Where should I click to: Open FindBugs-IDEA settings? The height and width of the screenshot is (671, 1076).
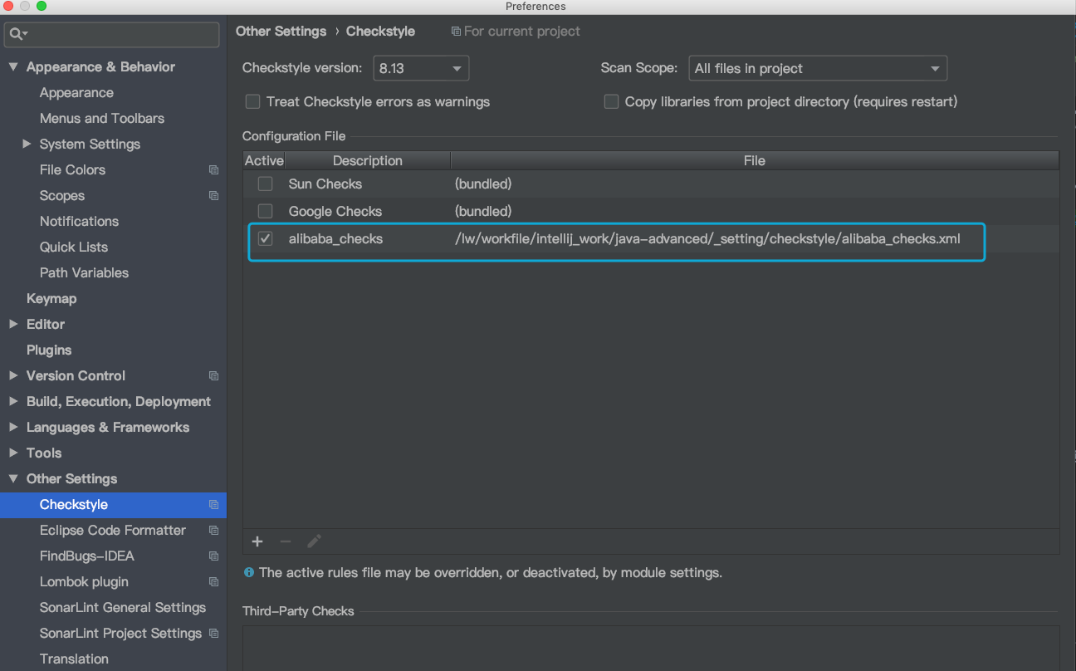[87, 556]
